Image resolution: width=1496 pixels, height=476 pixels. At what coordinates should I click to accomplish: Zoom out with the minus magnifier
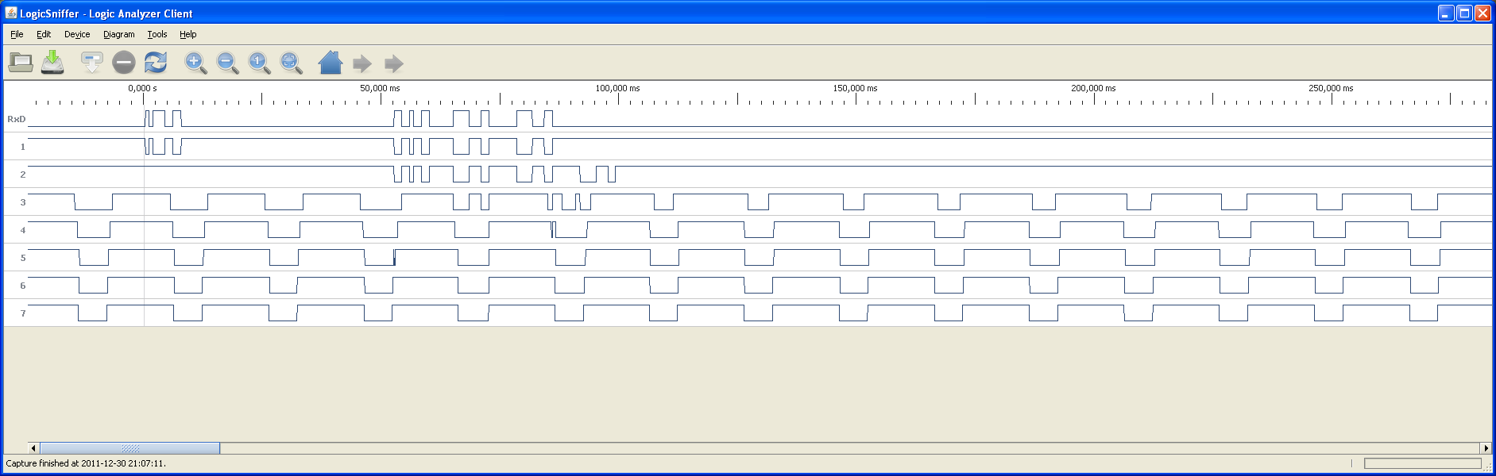227,63
